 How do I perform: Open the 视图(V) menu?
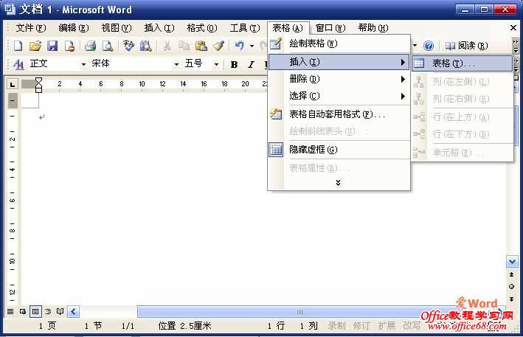point(117,28)
